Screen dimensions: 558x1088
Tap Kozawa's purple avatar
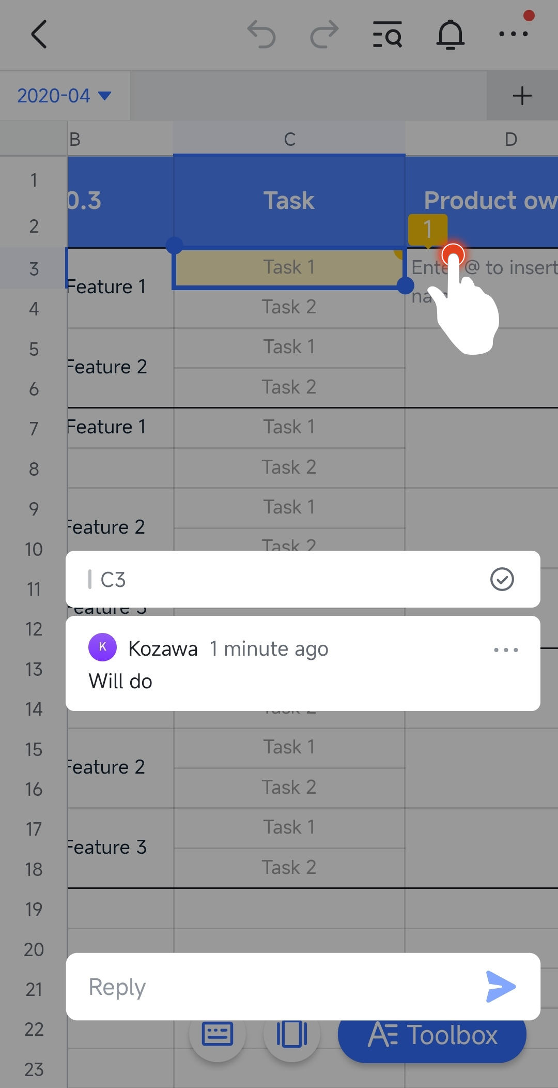pyautogui.click(x=102, y=647)
